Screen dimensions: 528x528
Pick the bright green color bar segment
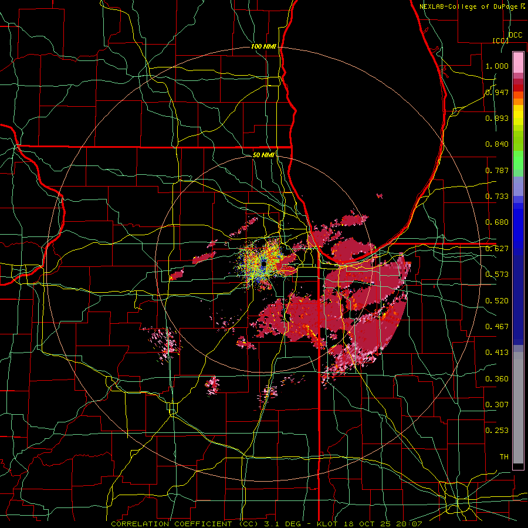(518, 160)
